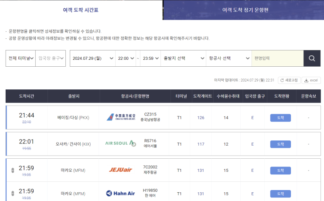Click the 도착 status button for CZ315
This screenshot has width=324, height=201.
[280, 118]
